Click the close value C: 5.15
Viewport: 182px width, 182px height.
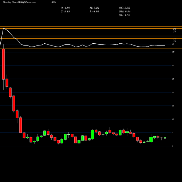[65, 12]
